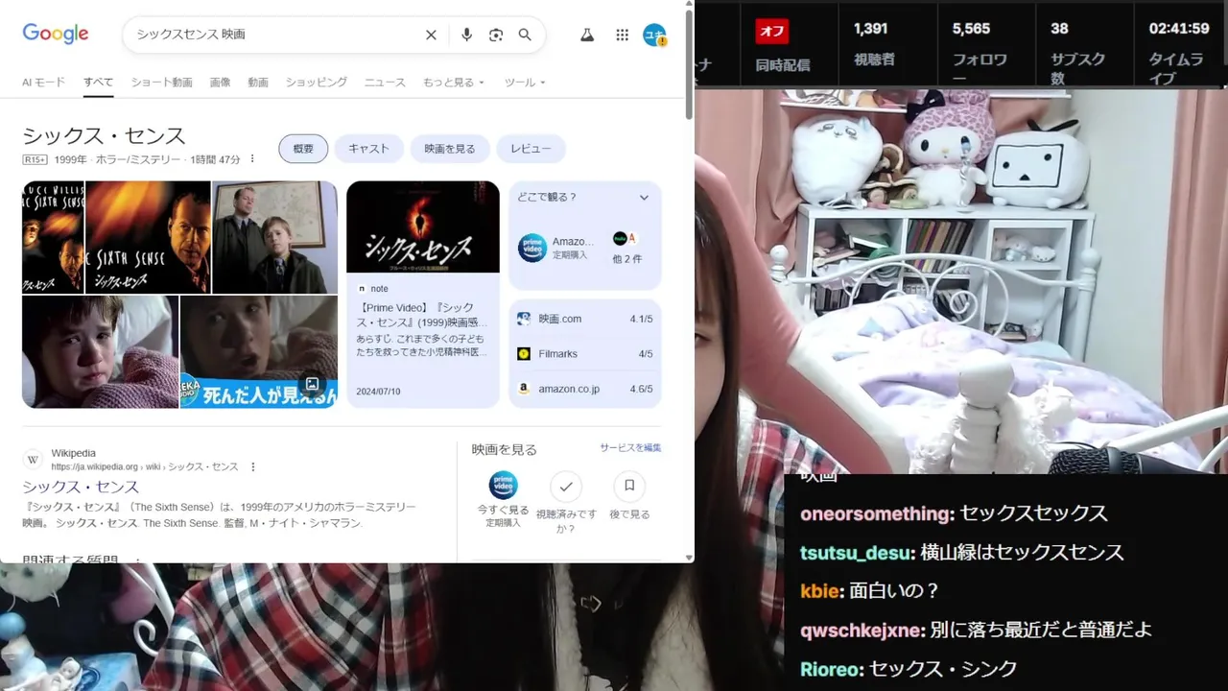Click chat username tsutsu_desu
This screenshot has width=1228, height=691.
[x=855, y=553]
